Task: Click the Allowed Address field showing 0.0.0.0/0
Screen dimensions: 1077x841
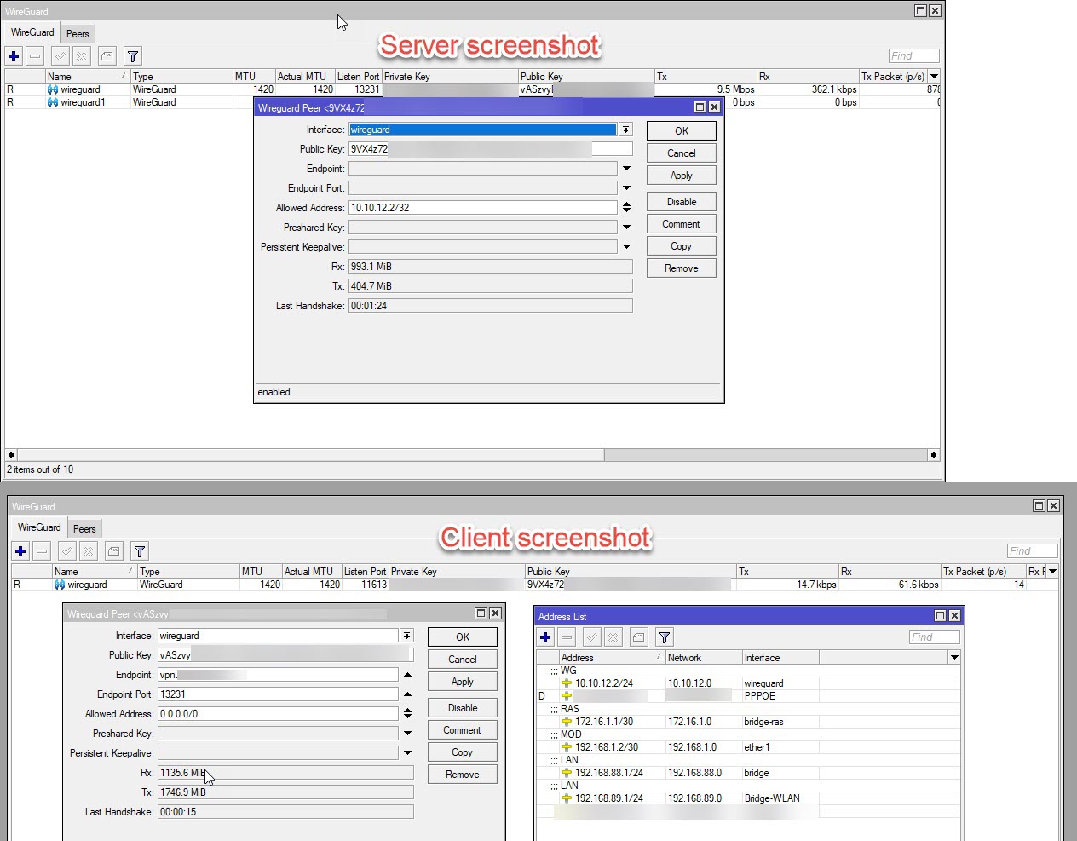Action: click(278, 714)
